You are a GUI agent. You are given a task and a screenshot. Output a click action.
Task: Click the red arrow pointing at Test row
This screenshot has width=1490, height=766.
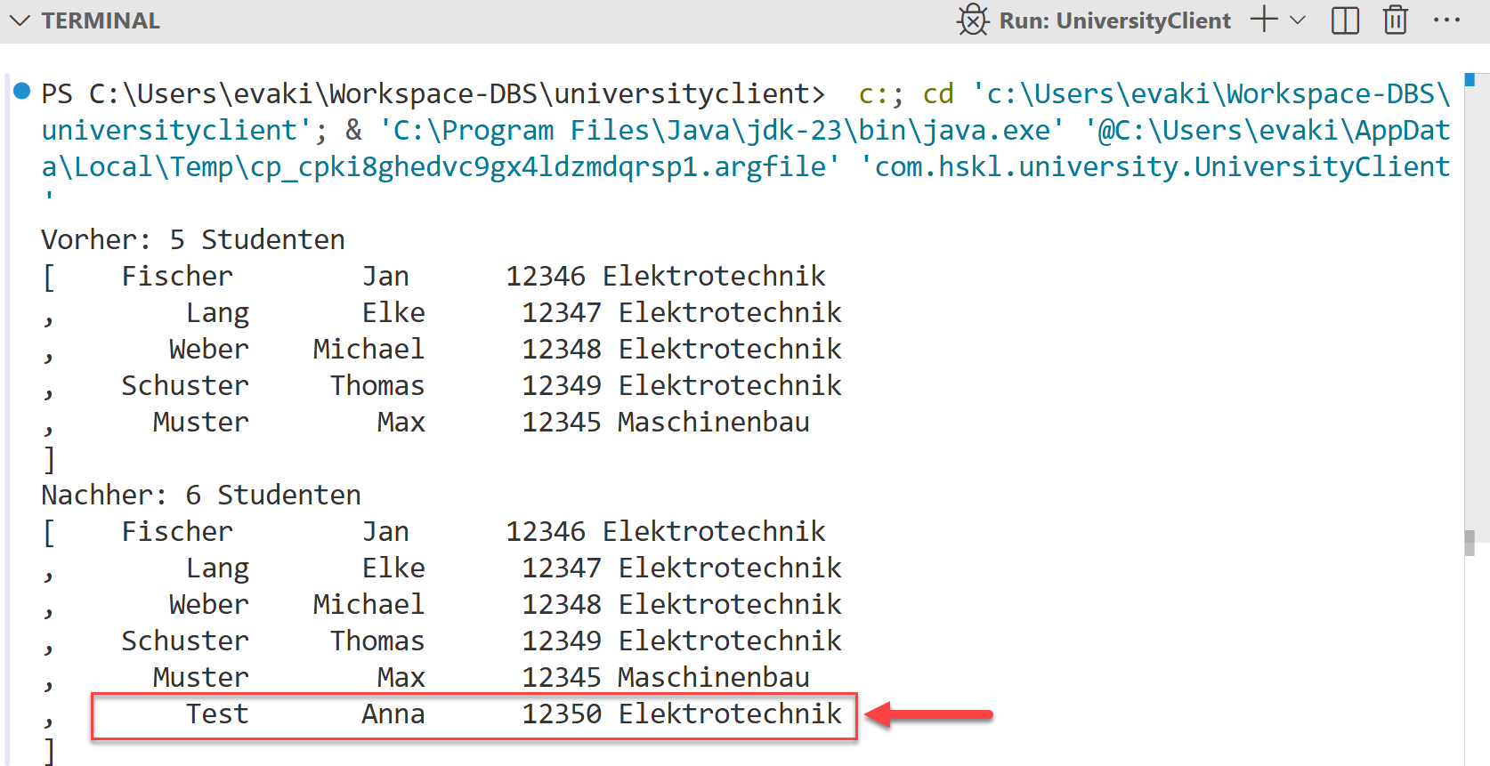(929, 714)
